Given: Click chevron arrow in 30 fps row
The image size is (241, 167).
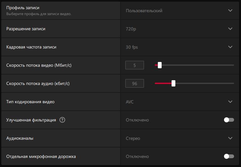Looking at the screenshot, I should pos(230,47).
